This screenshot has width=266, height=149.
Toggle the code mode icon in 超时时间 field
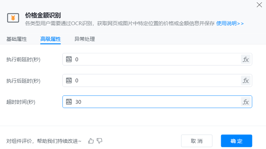click(69, 102)
